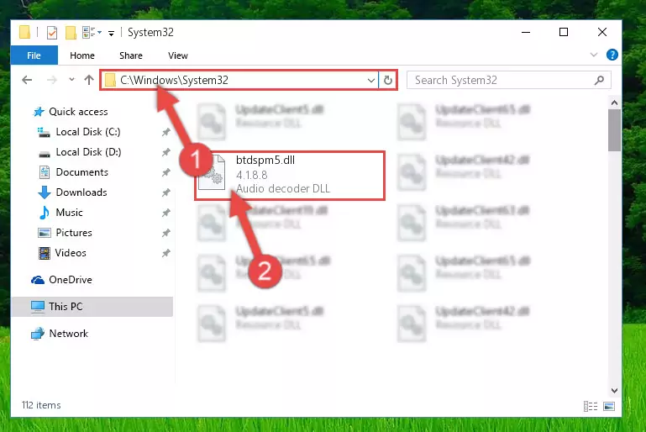This screenshot has width=646, height=432.
Task: Click the pin icon next to Music
Action: (165, 213)
